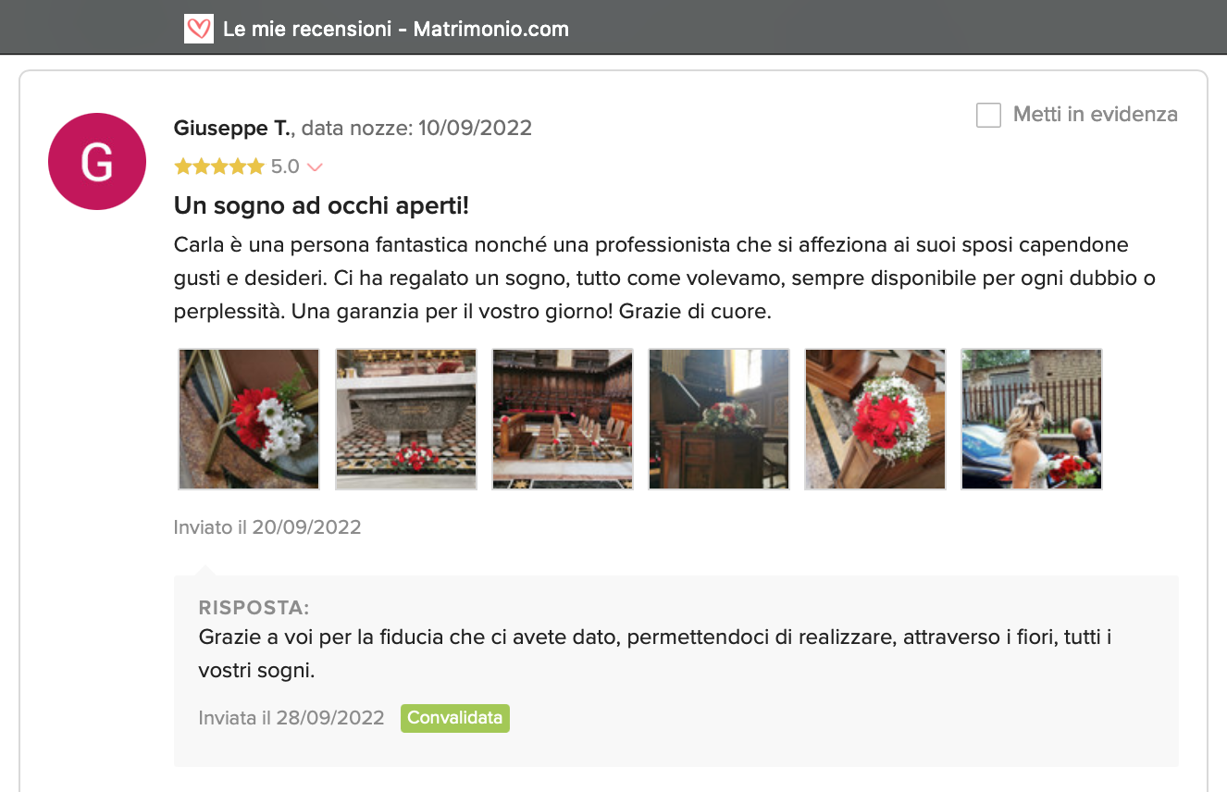Open the pew gerbera bouquet thumbnail
The image size is (1227, 792).
tap(875, 419)
